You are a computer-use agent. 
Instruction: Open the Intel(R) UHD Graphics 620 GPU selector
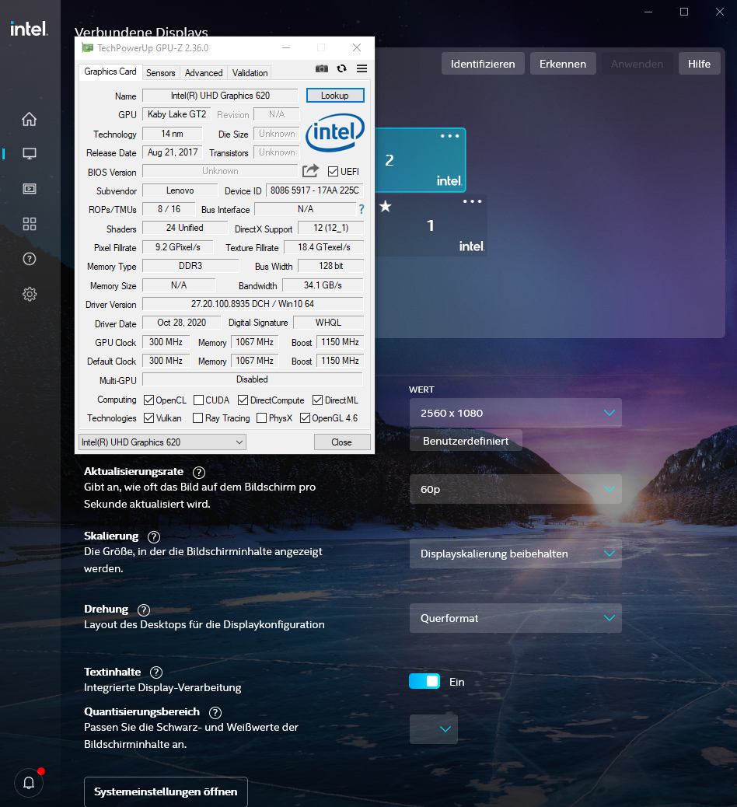tap(162, 442)
